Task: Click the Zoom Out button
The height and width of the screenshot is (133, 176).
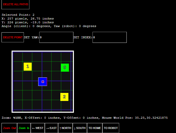Action: 9,128
